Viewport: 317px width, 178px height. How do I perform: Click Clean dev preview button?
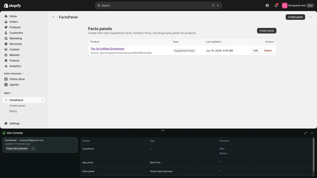point(17,148)
